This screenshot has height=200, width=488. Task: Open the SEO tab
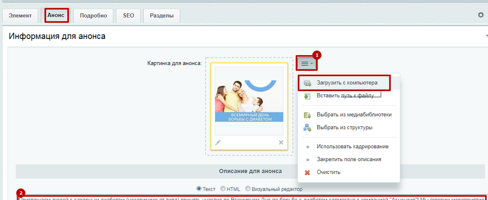click(x=129, y=16)
